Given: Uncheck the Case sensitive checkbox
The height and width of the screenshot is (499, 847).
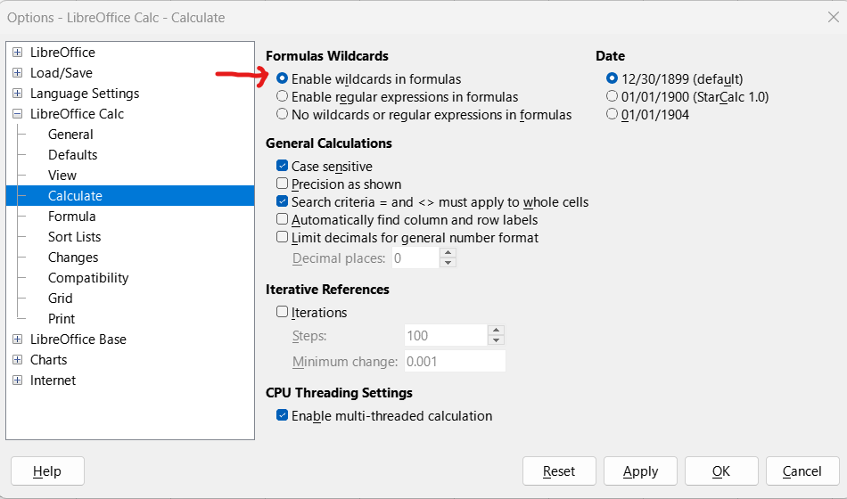Looking at the screenshot, I should coord(282,166).
